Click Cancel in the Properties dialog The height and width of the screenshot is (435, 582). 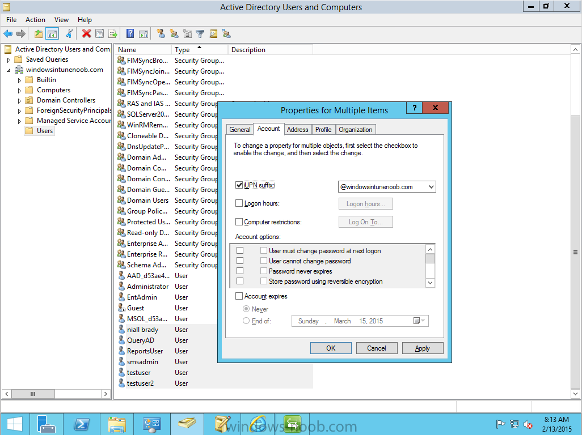pos(376,348)
